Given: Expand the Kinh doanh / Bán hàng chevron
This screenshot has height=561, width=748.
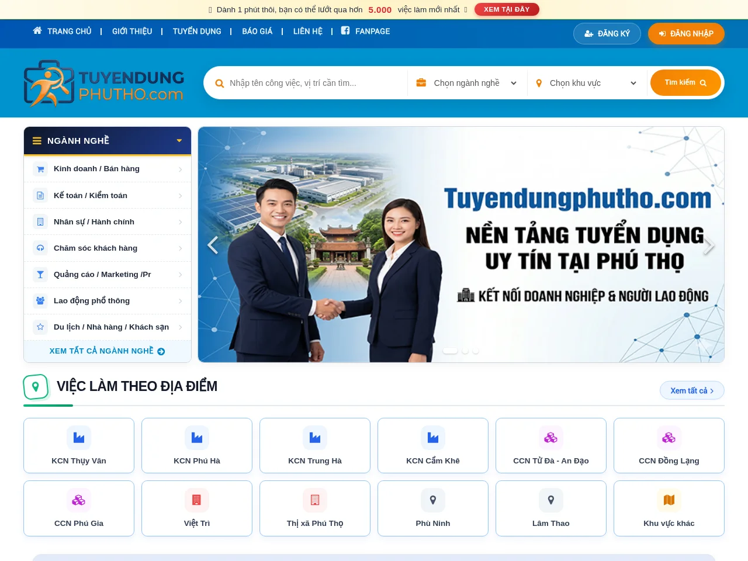Looking at the screenshot, I should click(180, 169).
